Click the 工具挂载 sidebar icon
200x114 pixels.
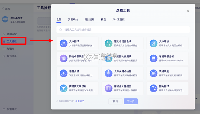coord(4,41)
